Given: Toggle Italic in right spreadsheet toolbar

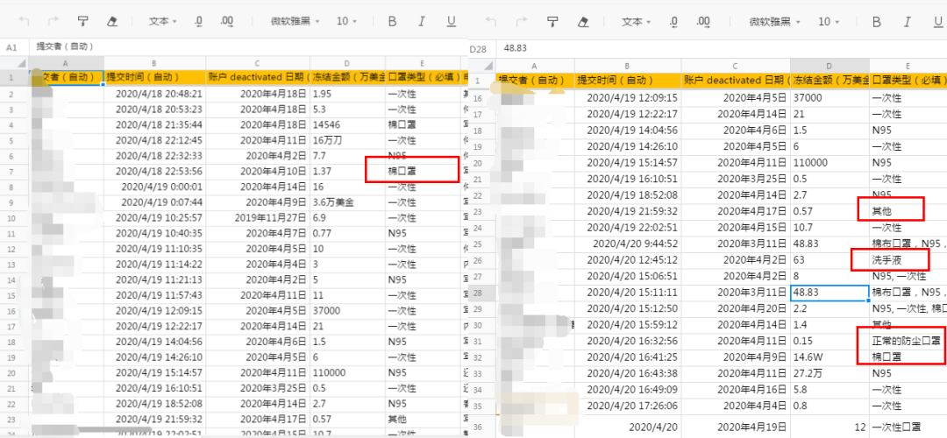Looking at the screenshot, I should click(907, 22).
